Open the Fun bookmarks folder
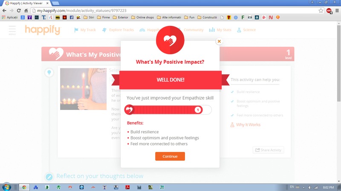 click(189, 17)
